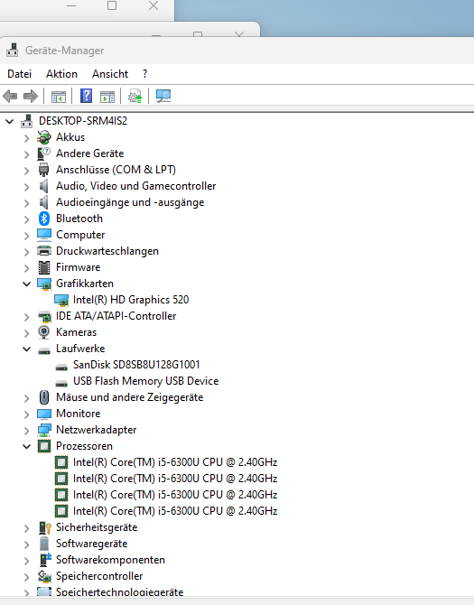This screenshot has height=605, width=474.
Task: Select the Firmware category label
Action: pos(78,267)
